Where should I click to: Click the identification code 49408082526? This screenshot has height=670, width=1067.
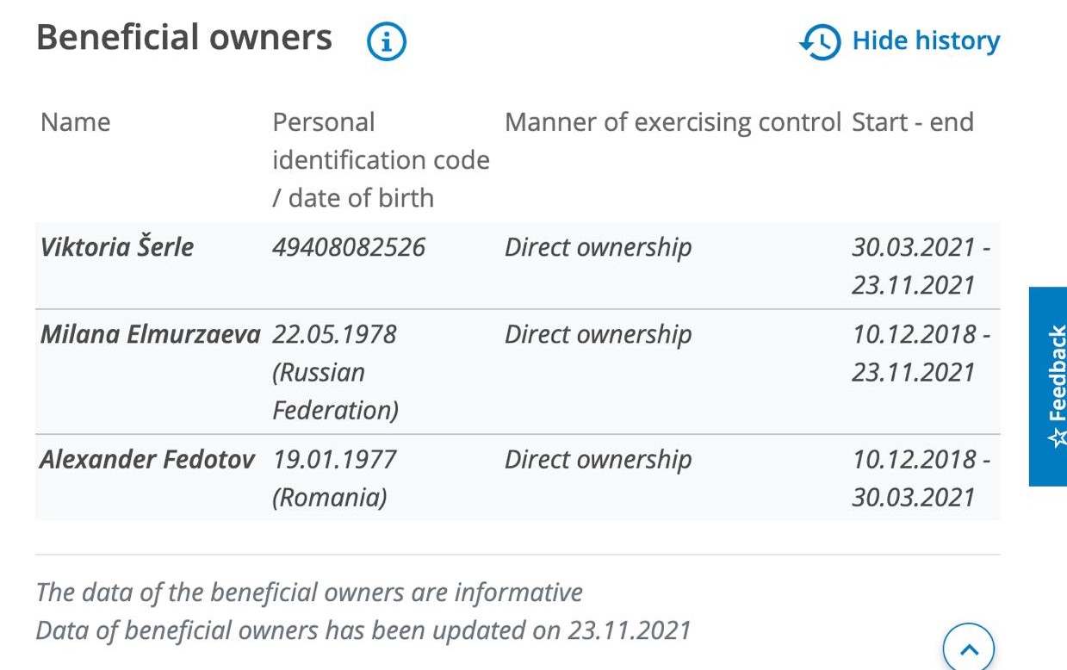click(x=349, y=247)
